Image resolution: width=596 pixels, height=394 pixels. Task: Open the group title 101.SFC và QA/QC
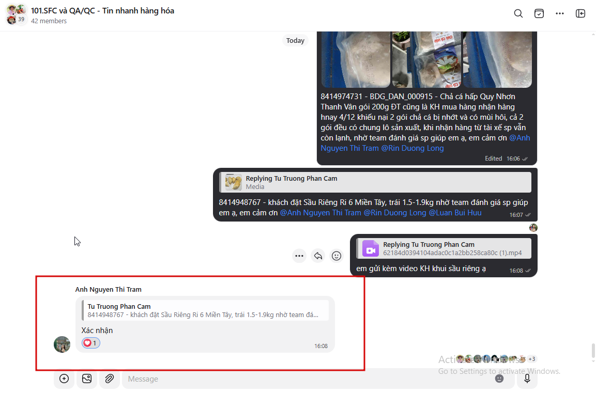(102, 11)
